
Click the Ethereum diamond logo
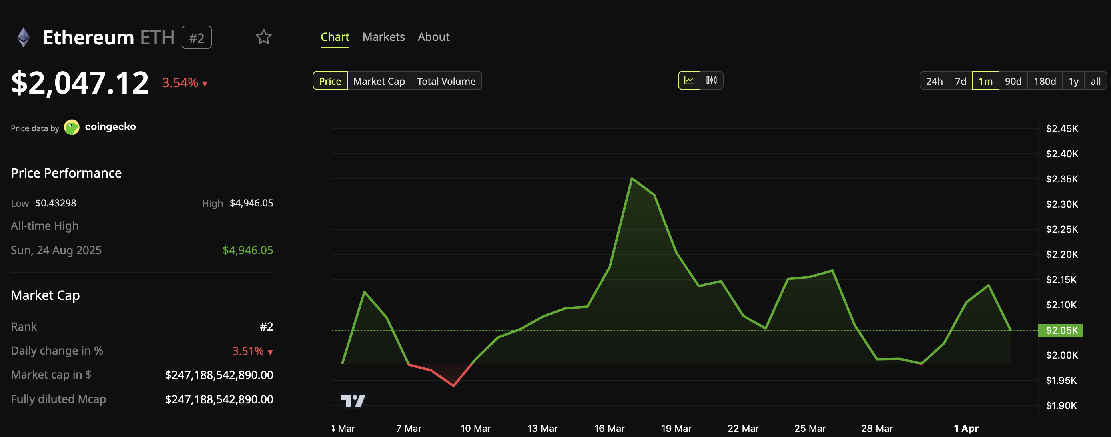[x=24, y=37]
